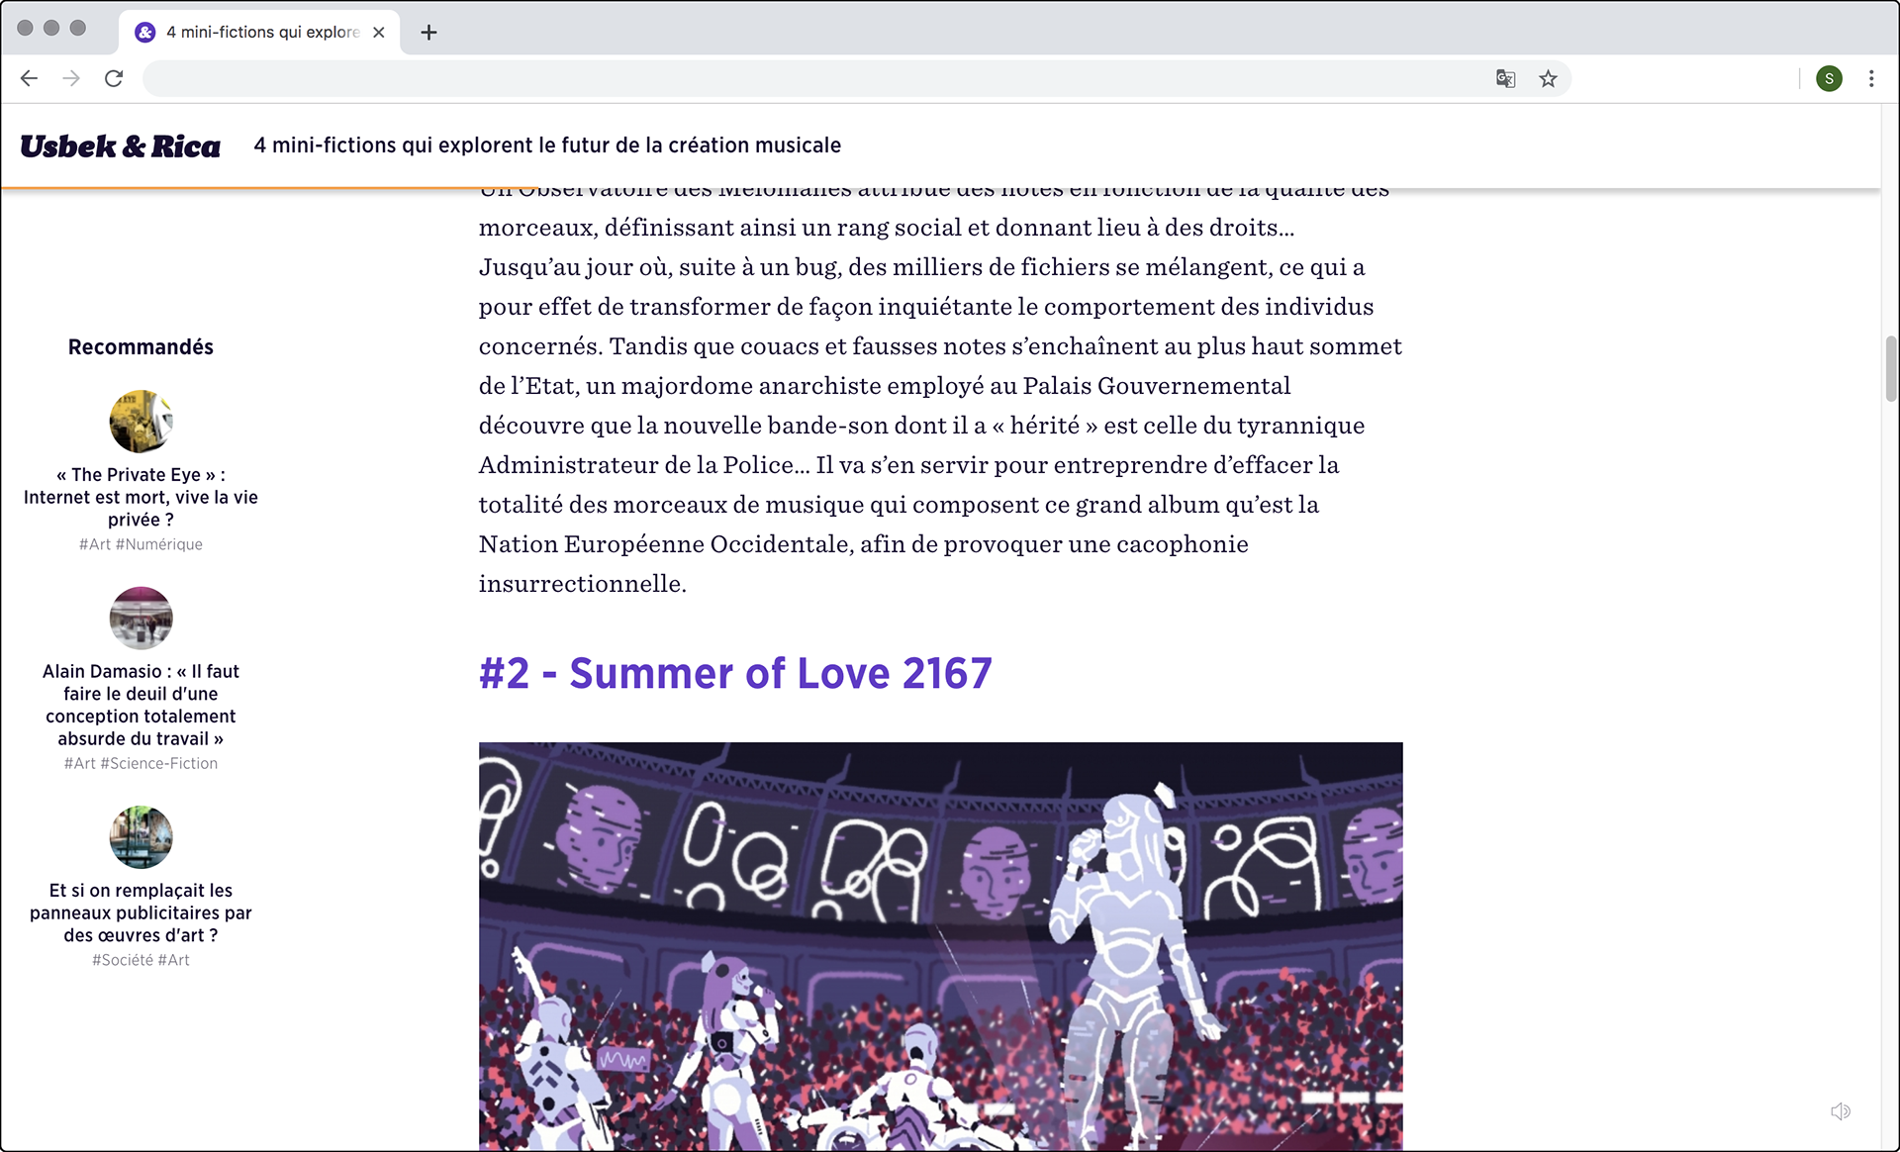1900x1152 pixels.
Task: Select the 4 mini-fictions browser tab
Action: 259,33
